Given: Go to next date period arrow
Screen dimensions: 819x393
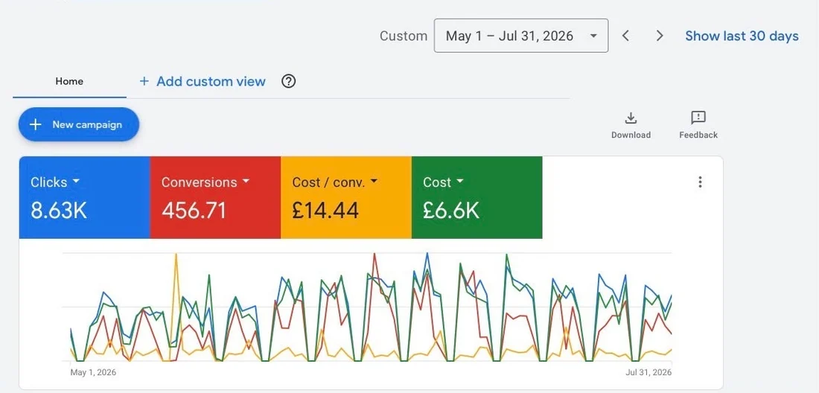Looking at the screenshot, I should point(660,36).
